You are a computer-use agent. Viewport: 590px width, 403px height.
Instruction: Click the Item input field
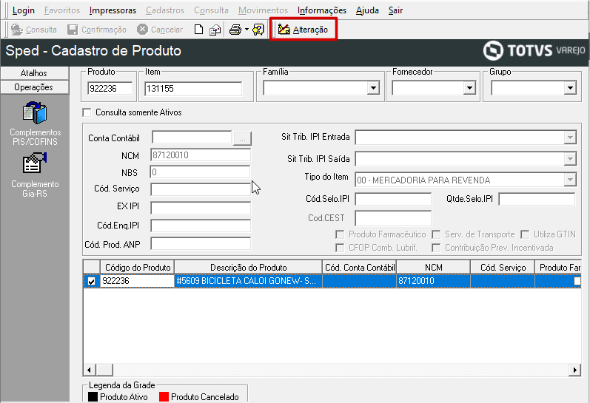point(193,88)
